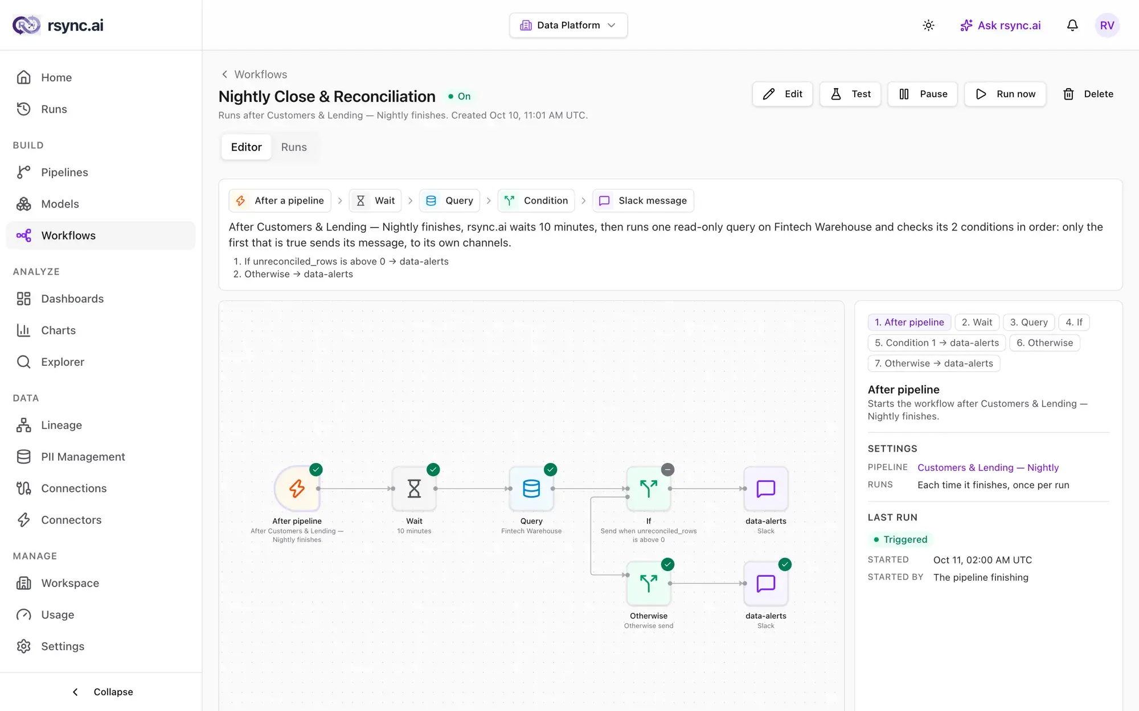Select the After pipeline node on canvas
Image resolution: width=1139 pixels, height=711 pixels.
click(x=297, y=489)
